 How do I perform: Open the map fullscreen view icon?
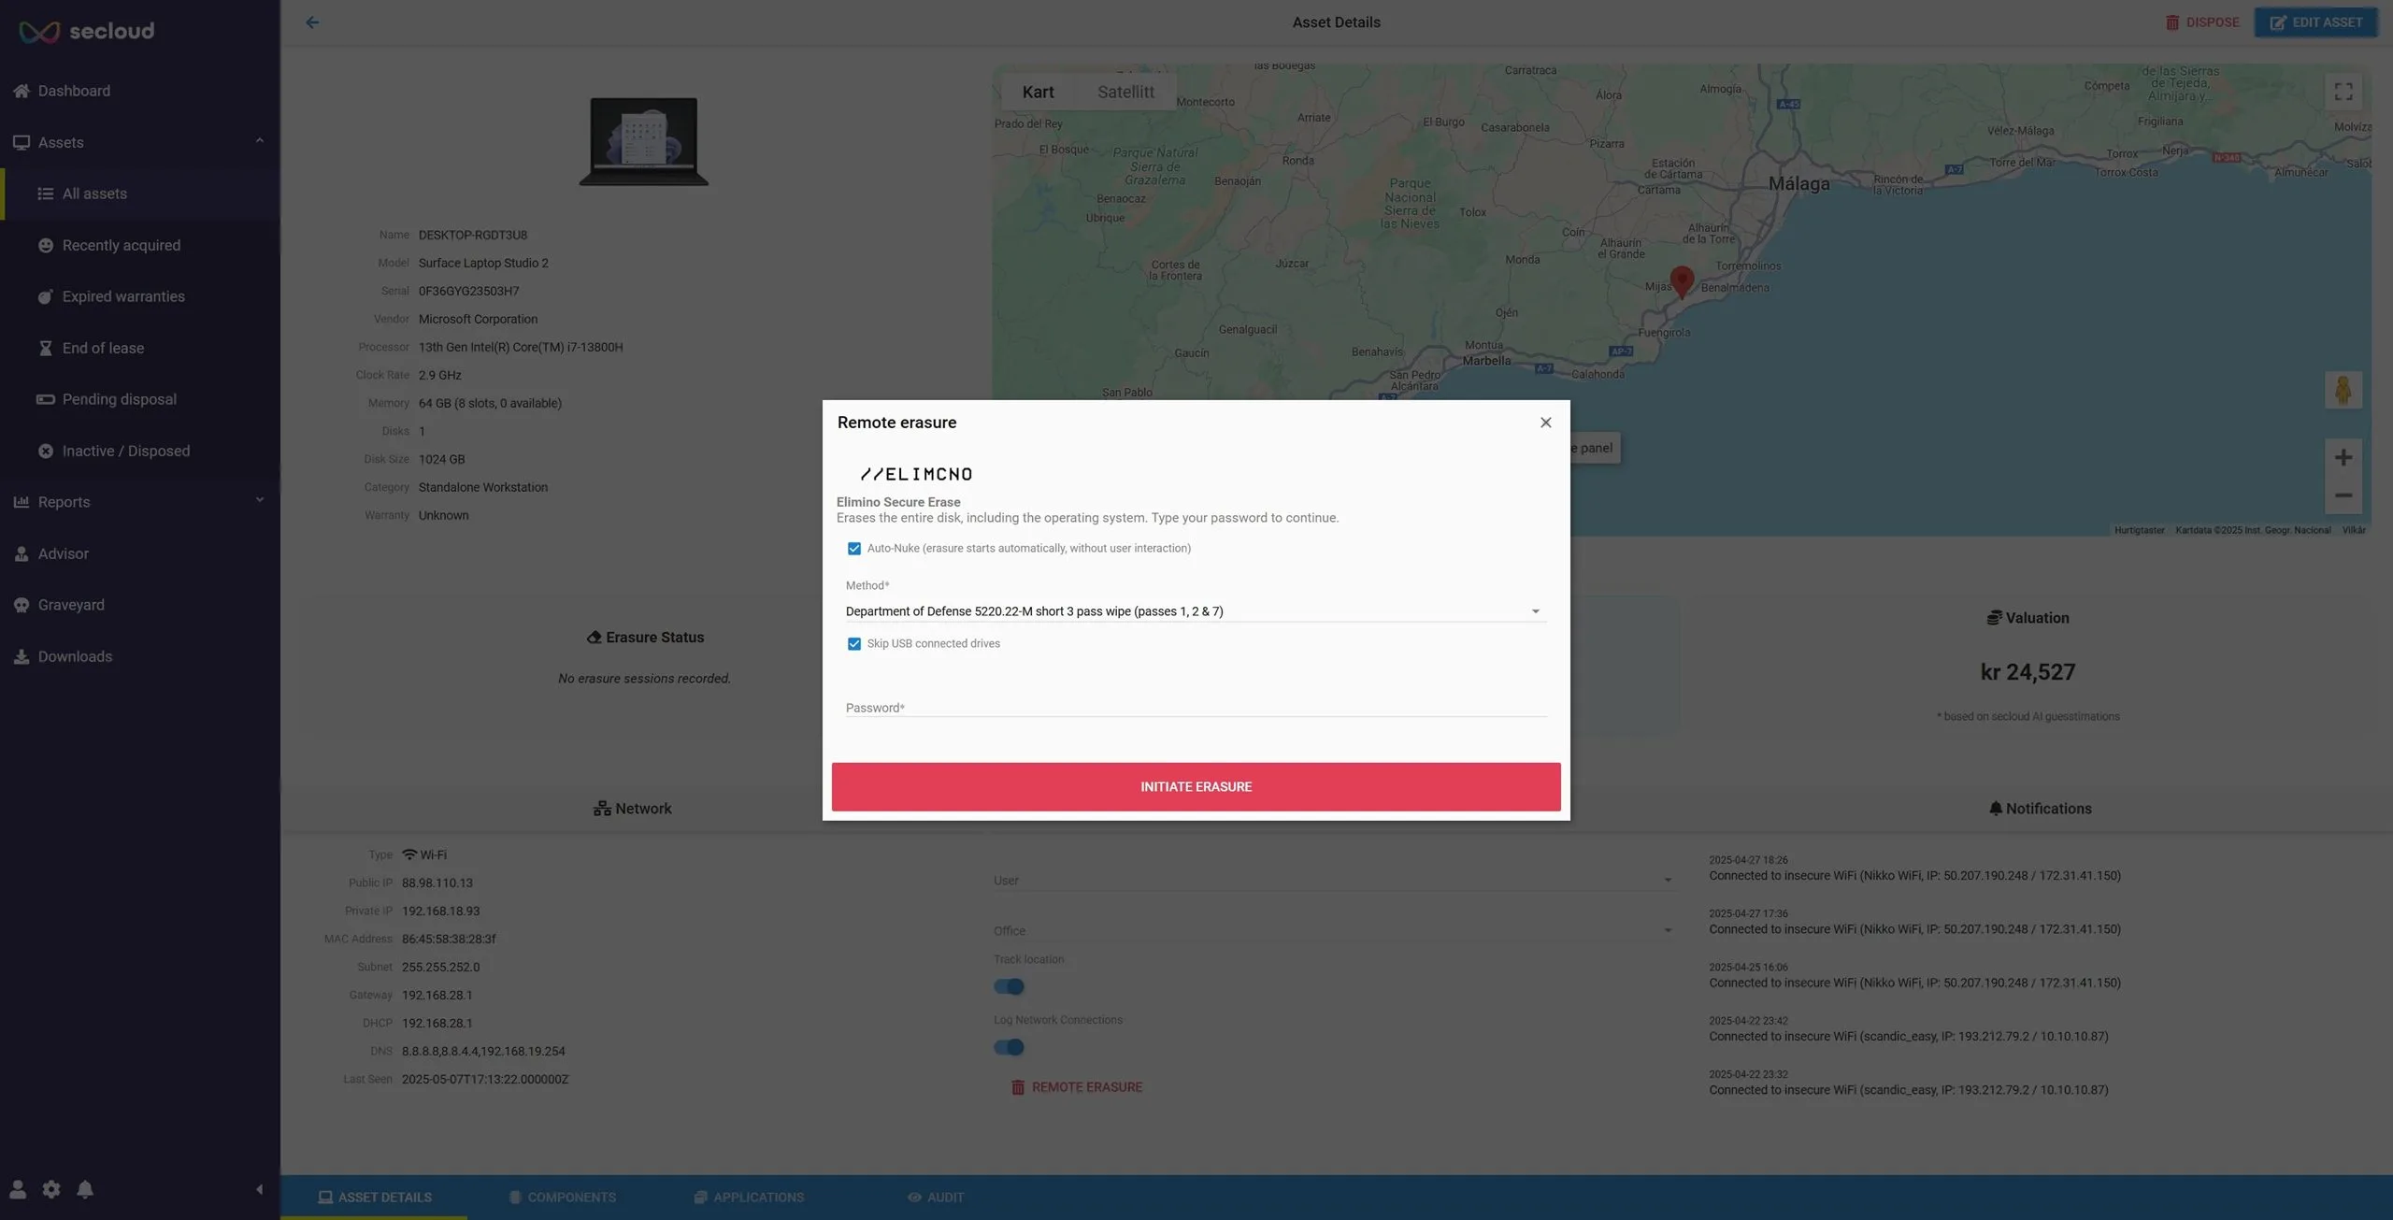point(2343,92)
